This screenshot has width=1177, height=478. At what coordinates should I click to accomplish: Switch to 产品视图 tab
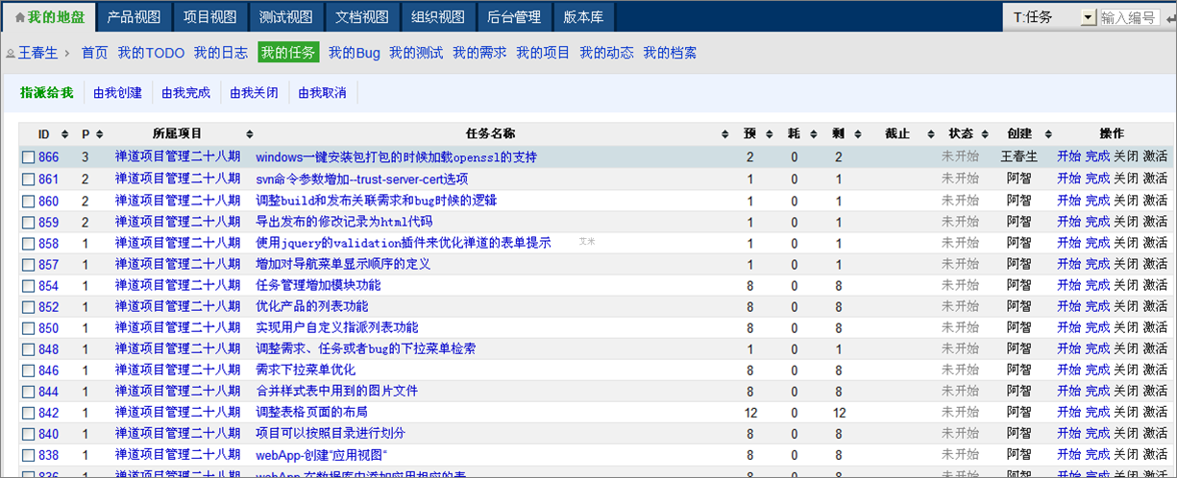click(x=134, y=17)
